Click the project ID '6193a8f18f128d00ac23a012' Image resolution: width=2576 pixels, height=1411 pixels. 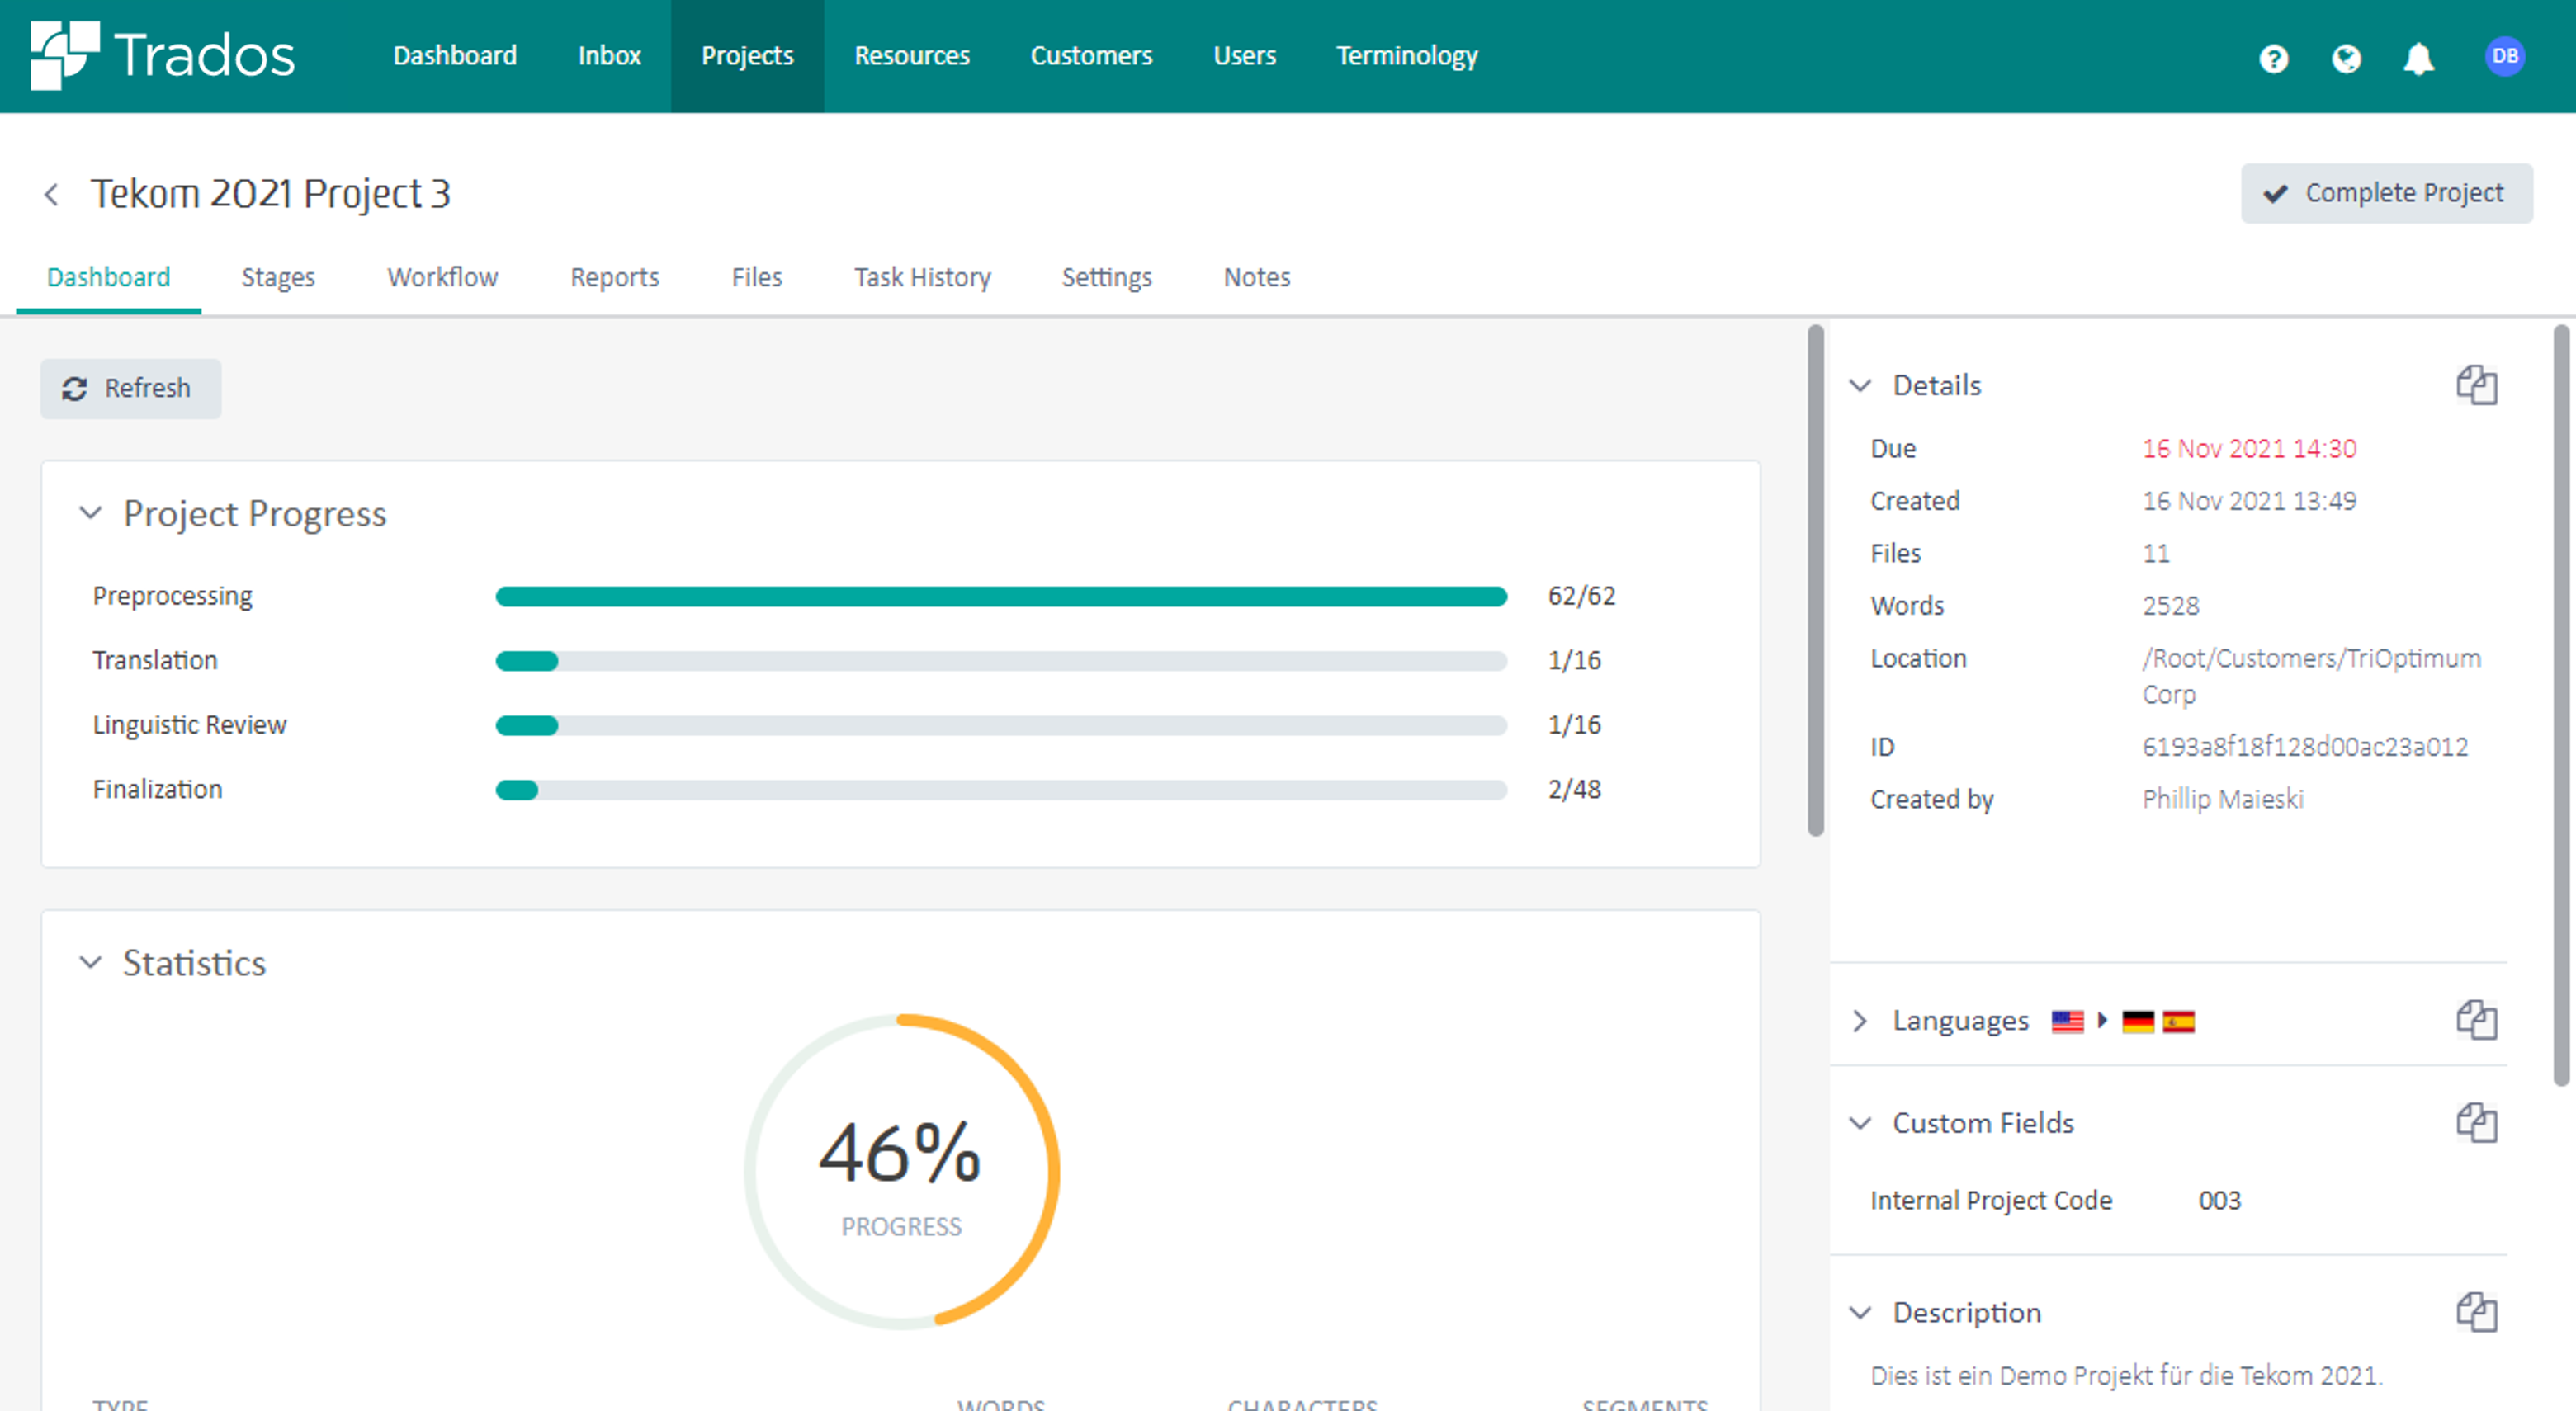click(2305, 747)
